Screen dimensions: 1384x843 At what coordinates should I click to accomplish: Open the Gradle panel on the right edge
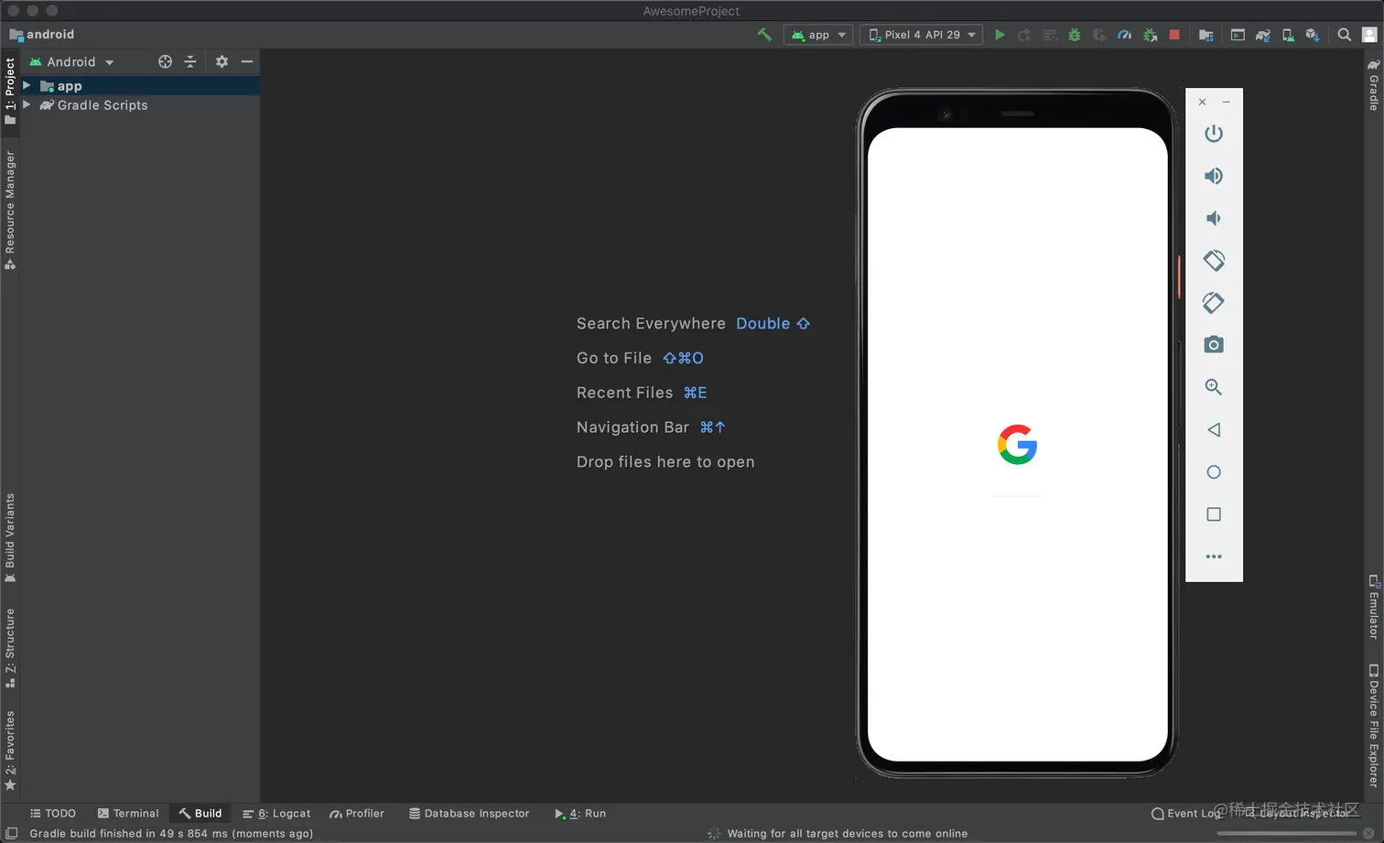[1373, 84]
